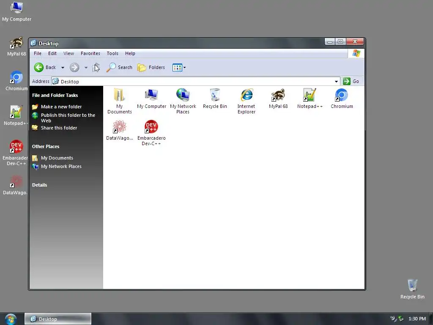Click the Windows flag logo in menu bar
The image size is (433, 325).
(x=356, y=53)
